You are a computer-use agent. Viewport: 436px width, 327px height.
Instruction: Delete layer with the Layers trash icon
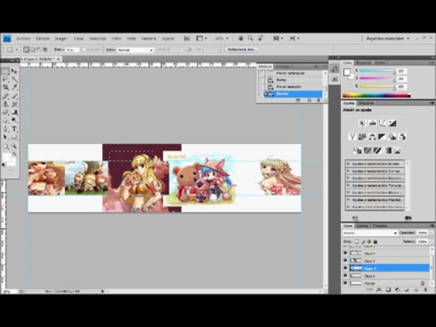(425, 290)
